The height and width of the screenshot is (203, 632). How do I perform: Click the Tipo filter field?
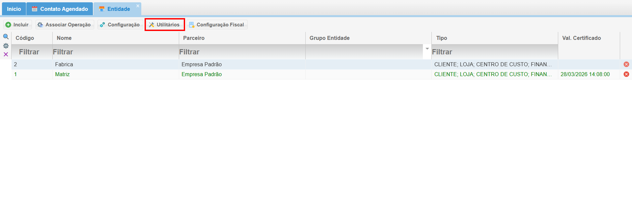pyautogui.click(x=494, y=52)
